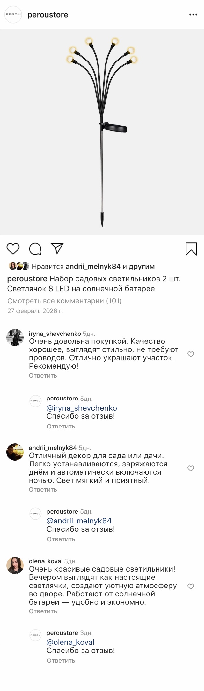
Task: Expand all 101 comments
Action: tap(64, 301)
